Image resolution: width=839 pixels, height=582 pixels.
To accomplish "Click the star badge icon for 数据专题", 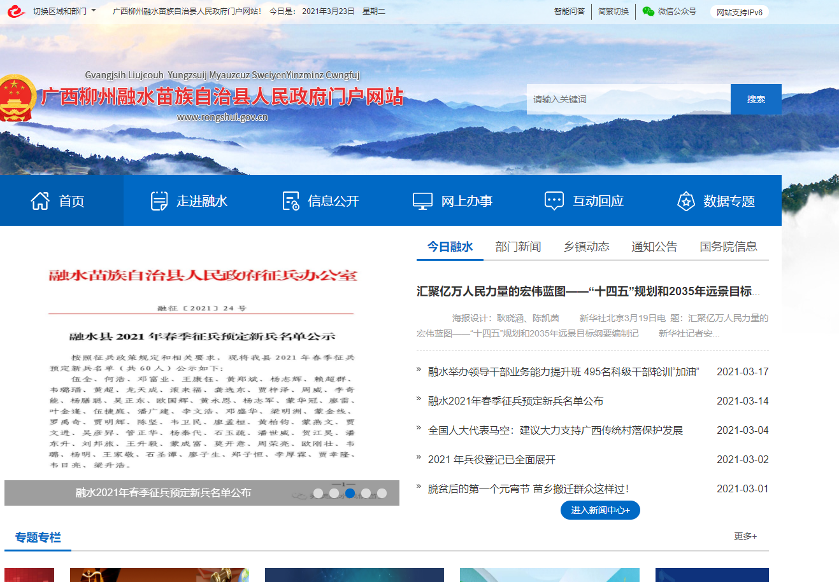I will click(685, 201).
